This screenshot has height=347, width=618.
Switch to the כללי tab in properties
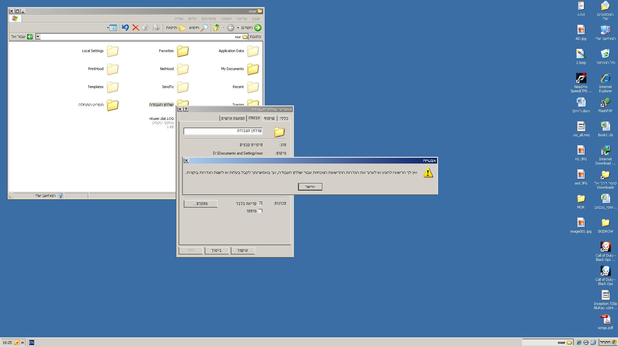284,119
